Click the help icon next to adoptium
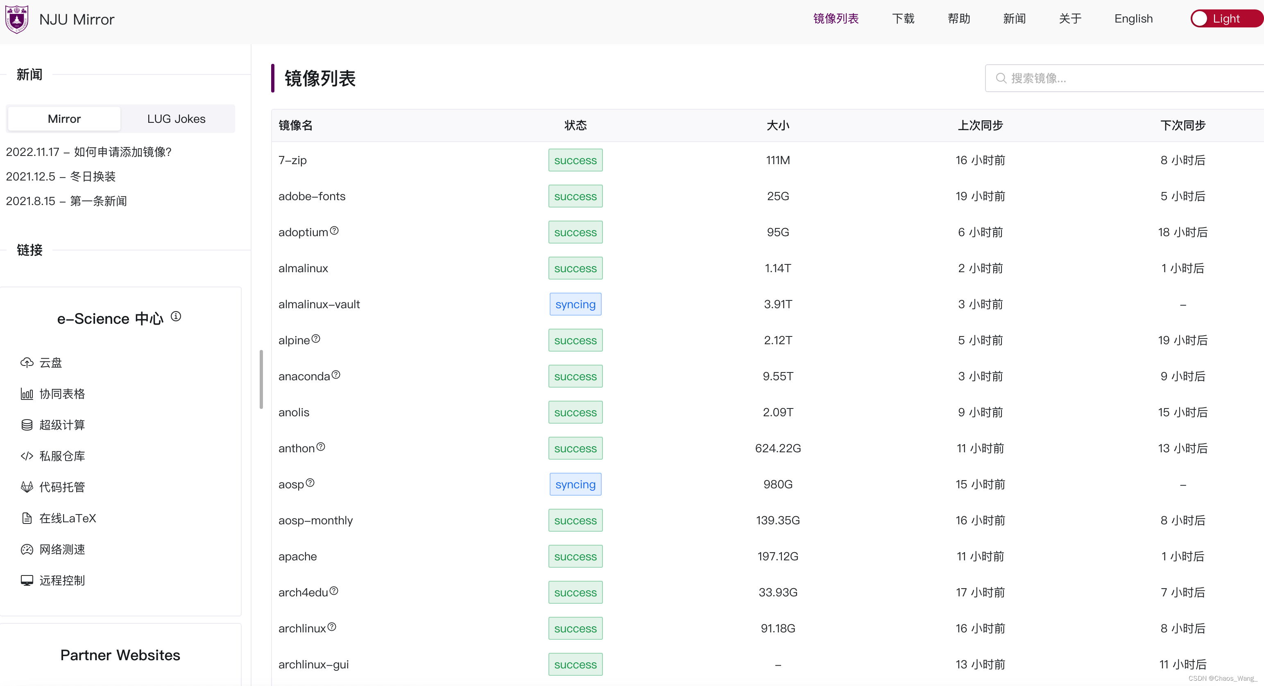 pos(334,230)
